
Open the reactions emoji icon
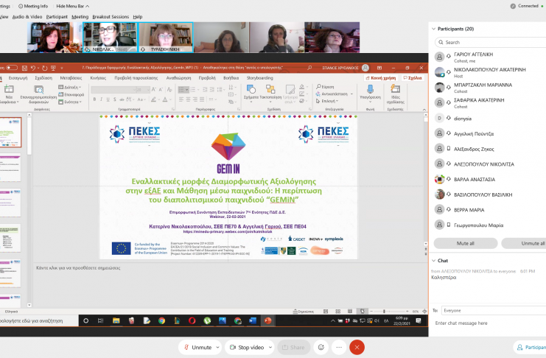pos(321,347)
